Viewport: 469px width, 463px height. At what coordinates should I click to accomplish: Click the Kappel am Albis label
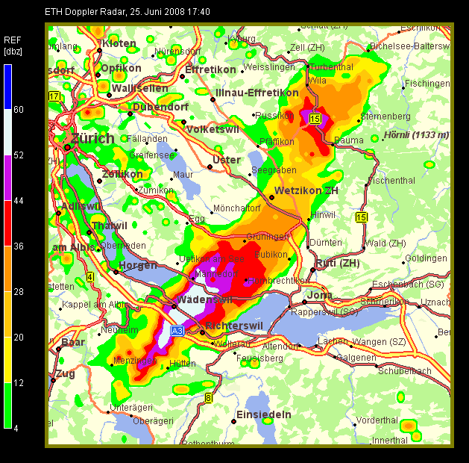coord(95,305)
